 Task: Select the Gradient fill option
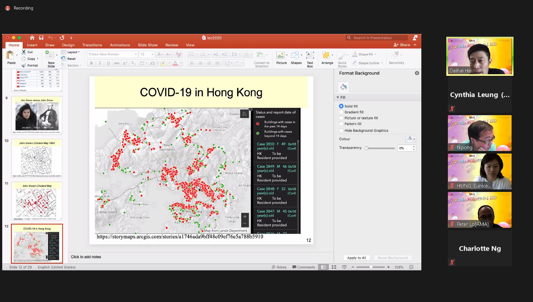coord(341,112)
